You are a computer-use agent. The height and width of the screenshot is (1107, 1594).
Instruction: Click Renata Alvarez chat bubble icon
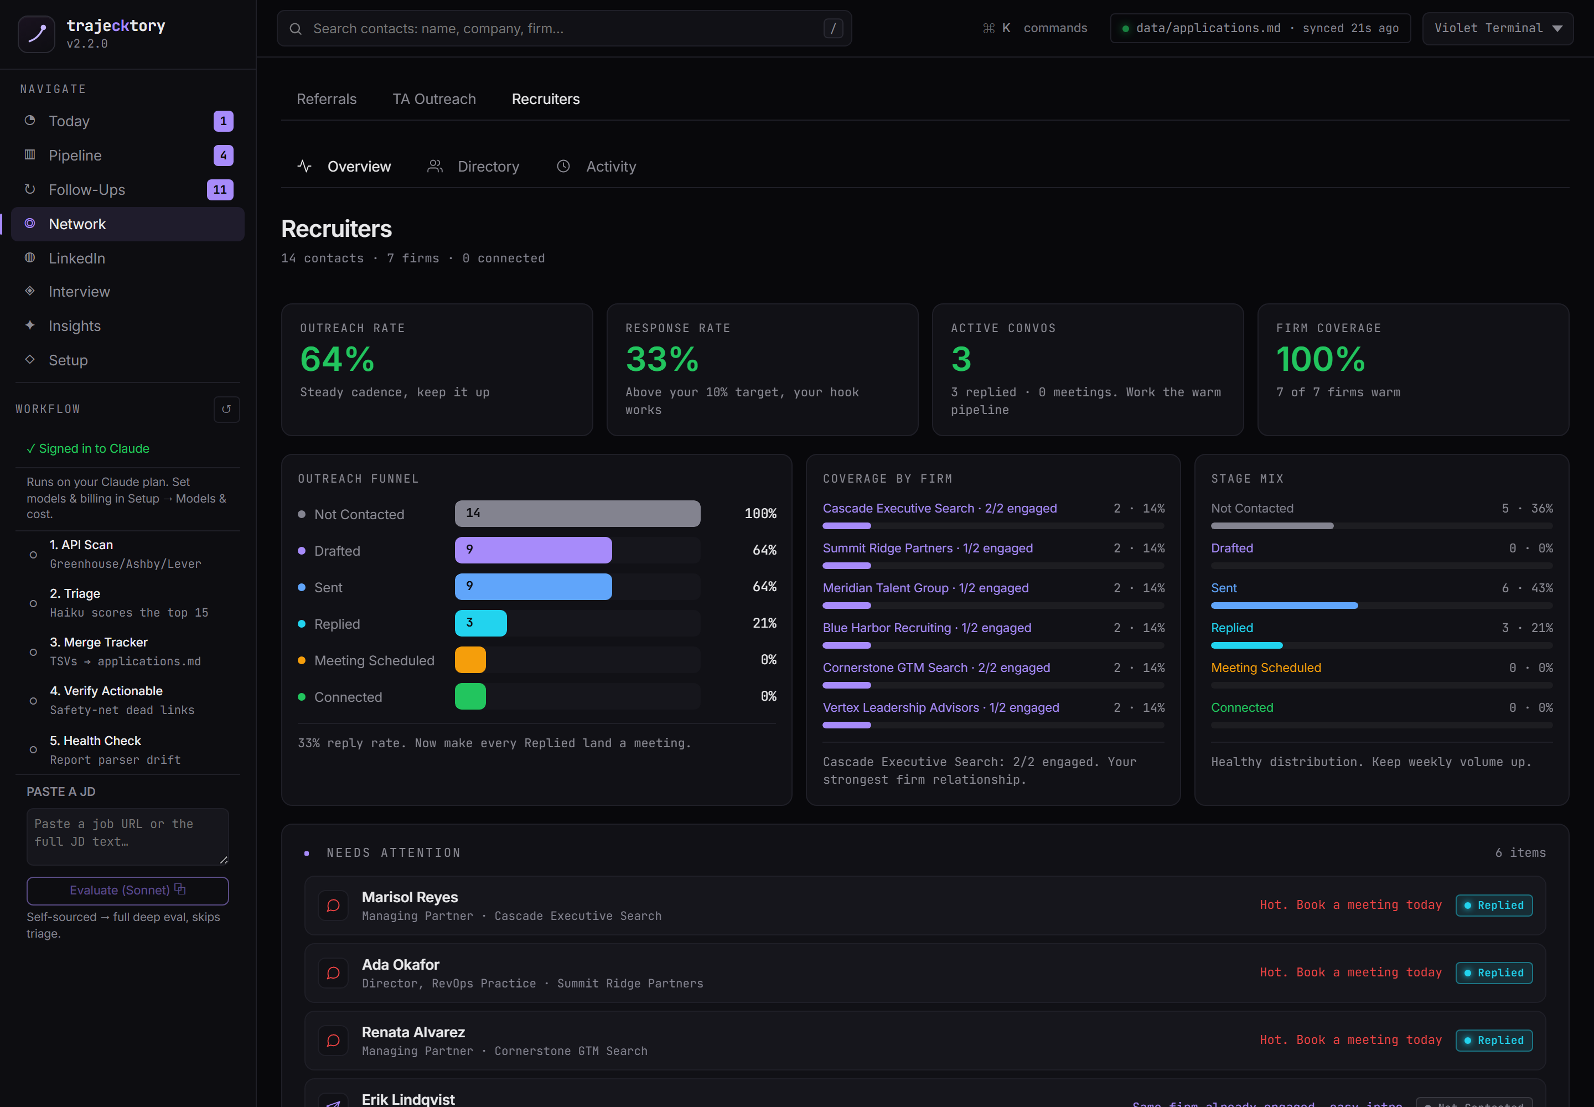333,1041
